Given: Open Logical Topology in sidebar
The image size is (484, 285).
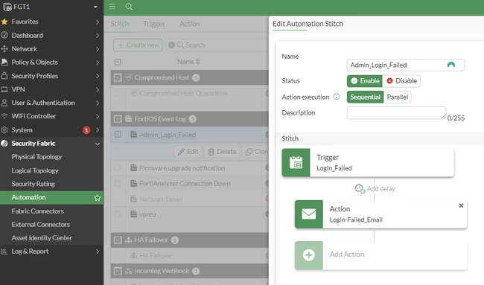Looking at the screenshot, I should (x=35, y=170).
